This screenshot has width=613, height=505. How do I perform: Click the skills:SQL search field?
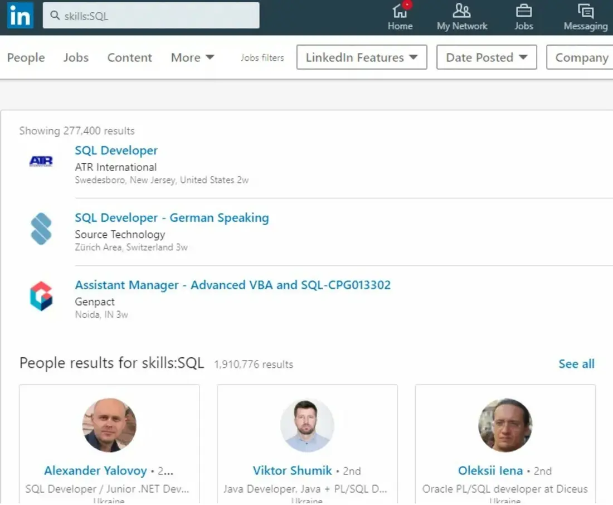pos(151,15)
